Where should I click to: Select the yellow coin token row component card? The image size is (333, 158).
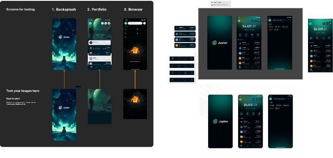coord(185,45)
